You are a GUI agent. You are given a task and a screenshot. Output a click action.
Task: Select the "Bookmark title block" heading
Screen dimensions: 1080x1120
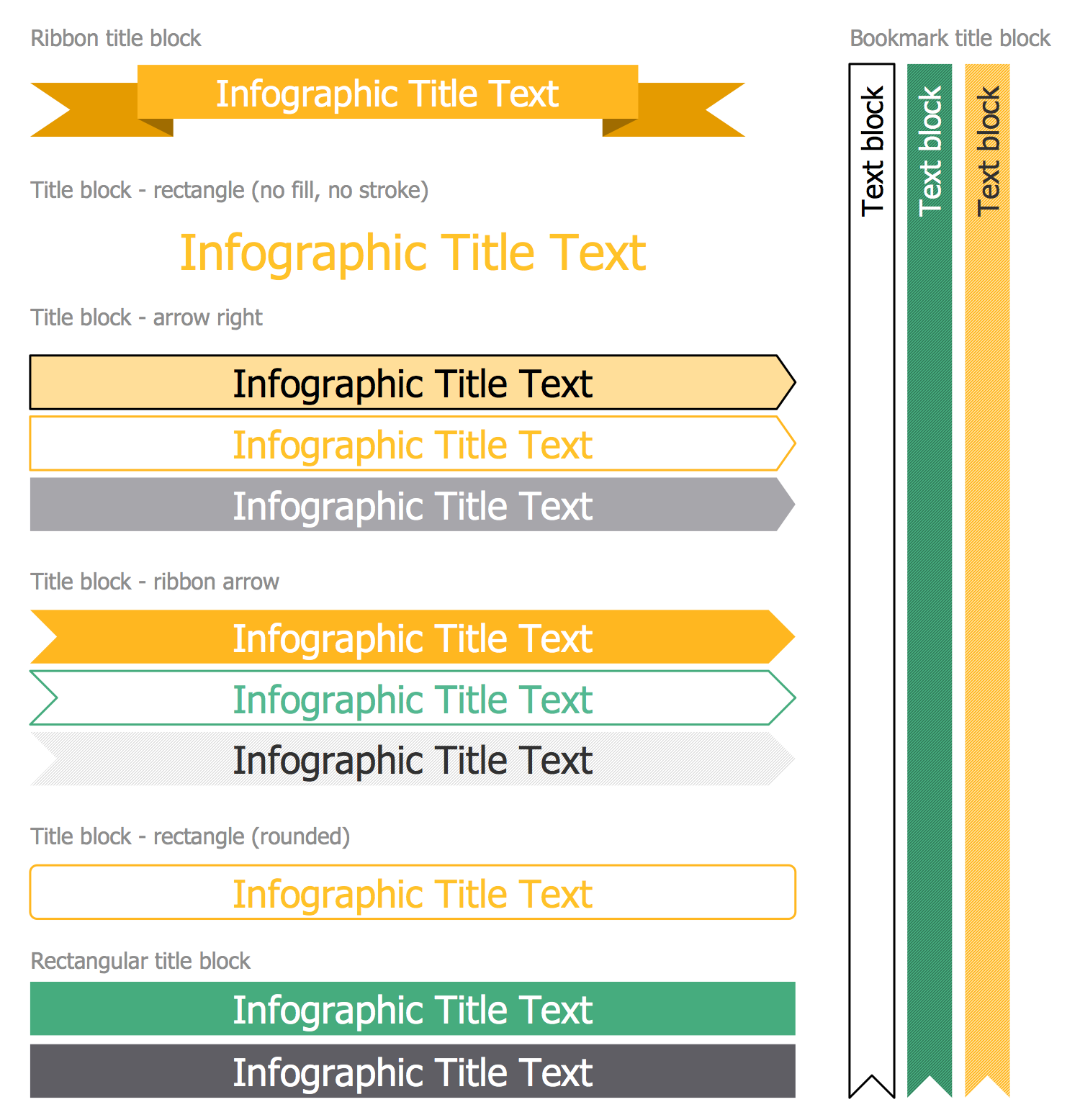950,38
